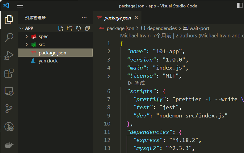Click dependencies in the breadcrumb
The height and width of the screenshot is (153, 244).
tap(162, 28)
